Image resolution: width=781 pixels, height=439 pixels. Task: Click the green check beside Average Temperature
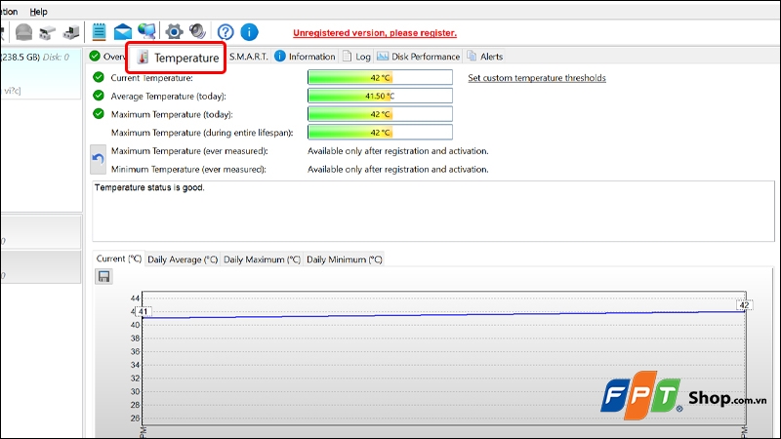(99, 96)
